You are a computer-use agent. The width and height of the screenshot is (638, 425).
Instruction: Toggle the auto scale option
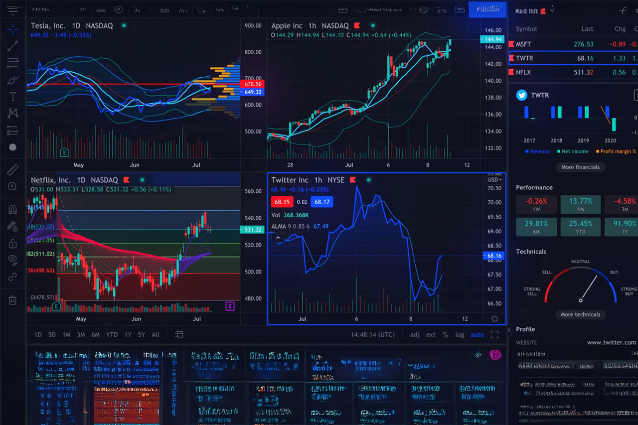(x=477, y=335)
